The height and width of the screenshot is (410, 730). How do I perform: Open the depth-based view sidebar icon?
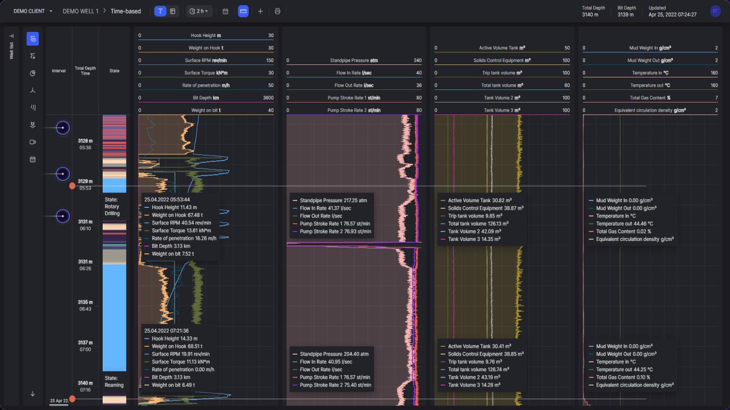click(33, 56)
